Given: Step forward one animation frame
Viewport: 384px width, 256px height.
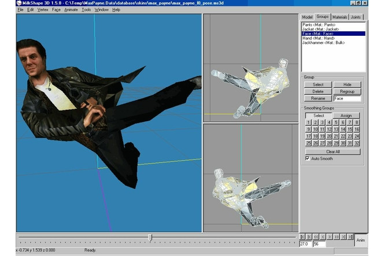Looking at the screenshot, I should pyautogui.click(x=330, y=237).
